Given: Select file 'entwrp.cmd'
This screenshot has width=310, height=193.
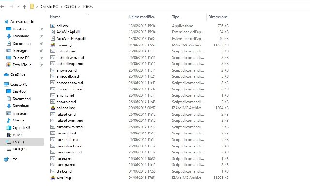Looking at the screenshot, I should [66, 102].
